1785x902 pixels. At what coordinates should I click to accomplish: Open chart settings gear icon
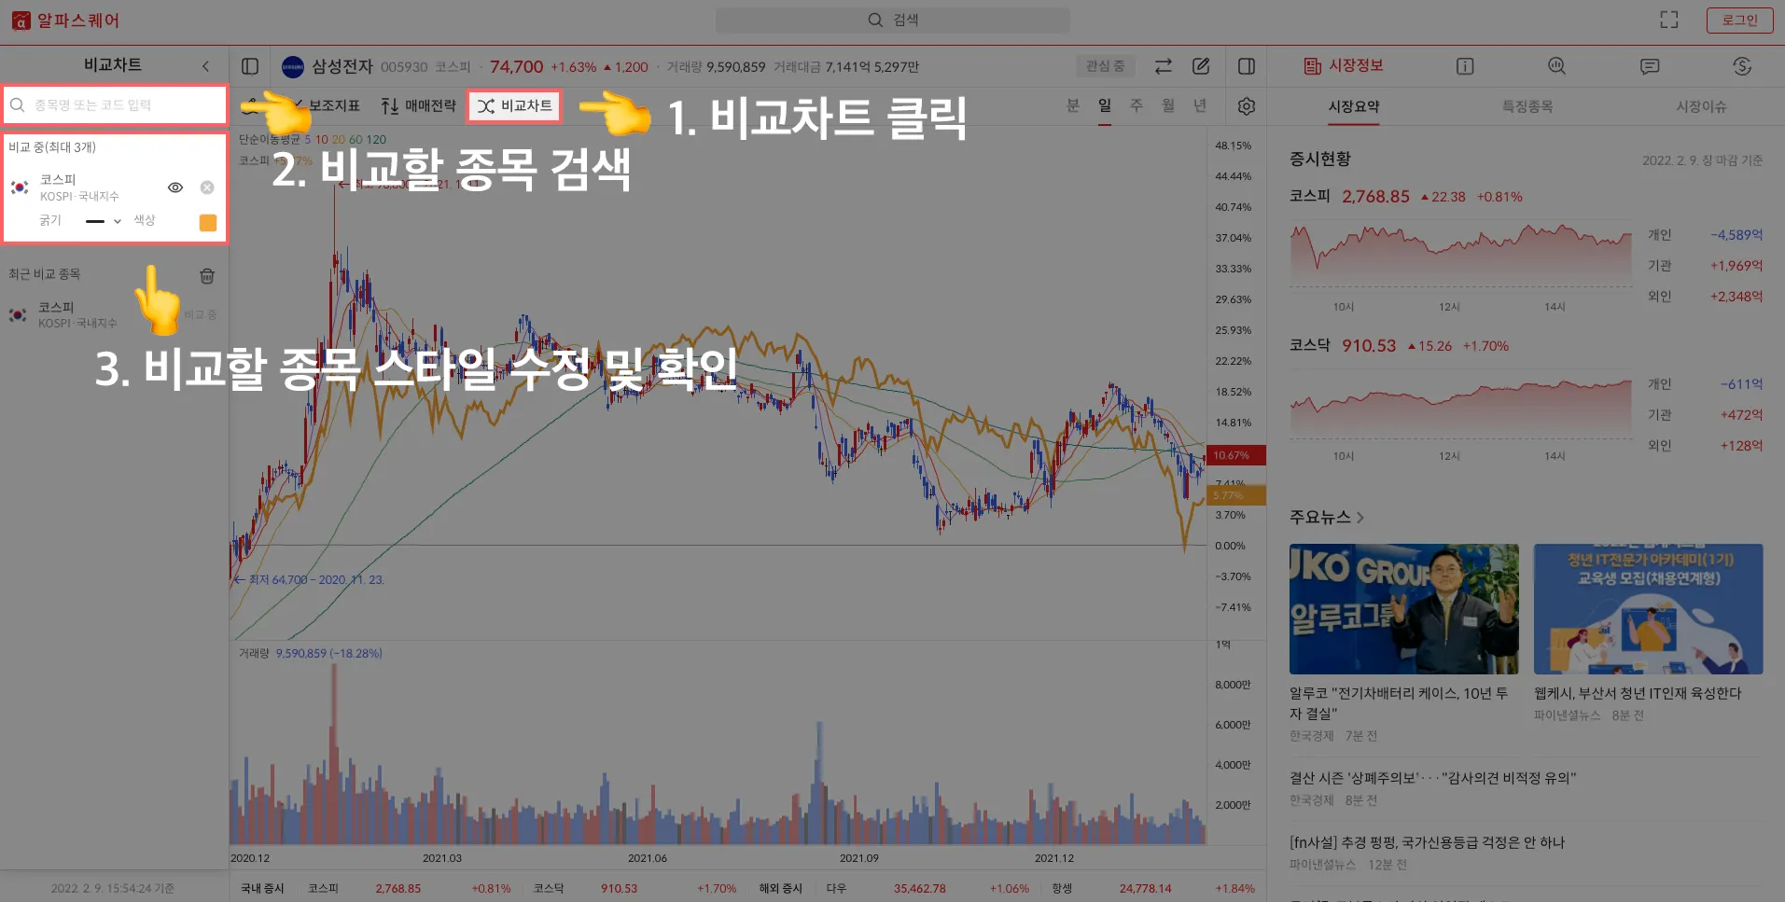(1247, 106)
